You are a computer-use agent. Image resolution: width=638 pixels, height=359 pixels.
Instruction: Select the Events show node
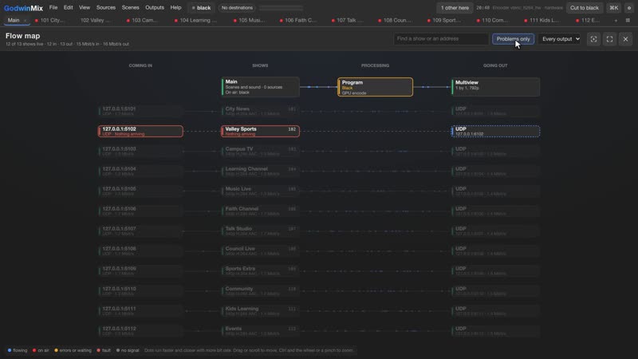click(261, 330)
